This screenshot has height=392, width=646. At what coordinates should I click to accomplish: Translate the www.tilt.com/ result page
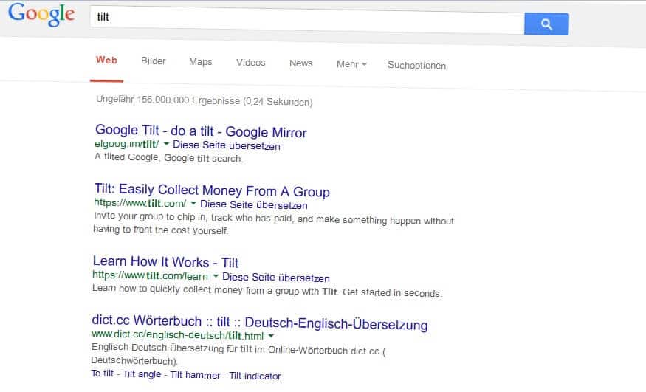(x=254, y=204)
